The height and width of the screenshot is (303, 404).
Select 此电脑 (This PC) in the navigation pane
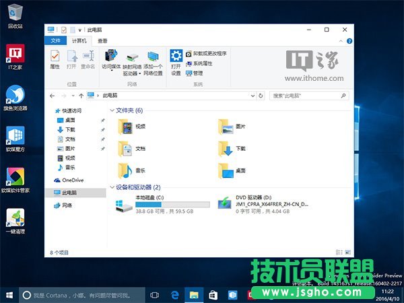coord(75,193)
